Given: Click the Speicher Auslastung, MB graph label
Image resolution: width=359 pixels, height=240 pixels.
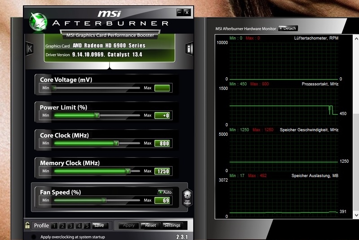Looking at the screenshot, I should [x=315, y=176].
